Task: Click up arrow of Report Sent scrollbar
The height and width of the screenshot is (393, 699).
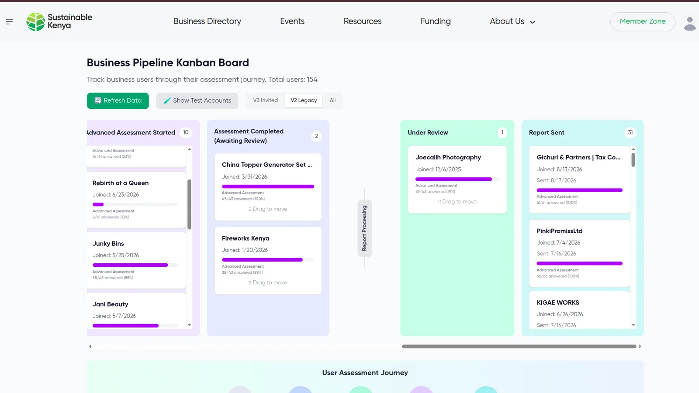Action: pos(633,149)
